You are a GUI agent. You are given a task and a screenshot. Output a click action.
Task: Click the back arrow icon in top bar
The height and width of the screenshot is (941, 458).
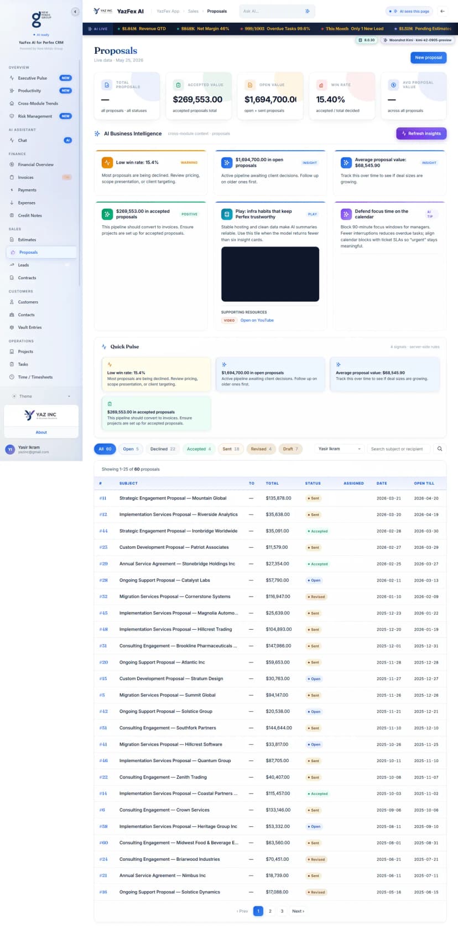(442, 11)
